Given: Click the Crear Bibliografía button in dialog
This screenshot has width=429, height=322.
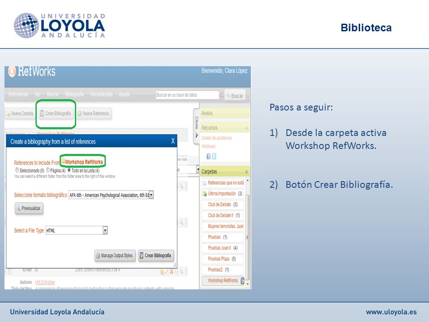Looking at the screenshot, I should tap(156, 255).
